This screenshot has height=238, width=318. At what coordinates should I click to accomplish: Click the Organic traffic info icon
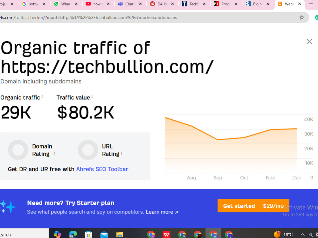(42, 96)
